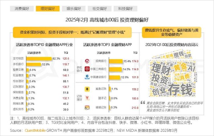Click the TGI value 68.0

coord(66,70)
